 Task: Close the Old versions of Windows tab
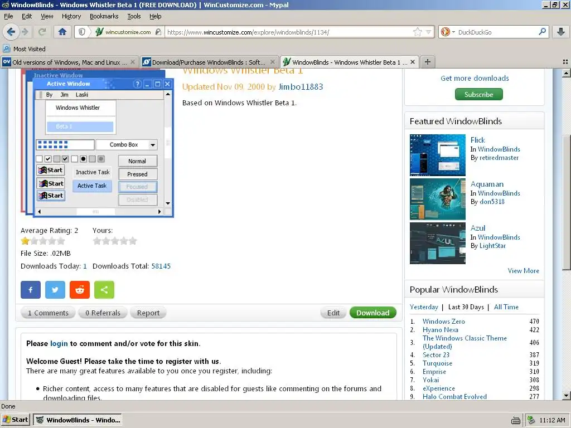(133, 62)
